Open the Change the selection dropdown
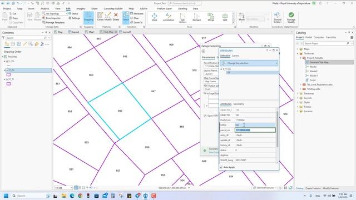The height and width of the screenshot is (200, 356). [x=276, y=63]
